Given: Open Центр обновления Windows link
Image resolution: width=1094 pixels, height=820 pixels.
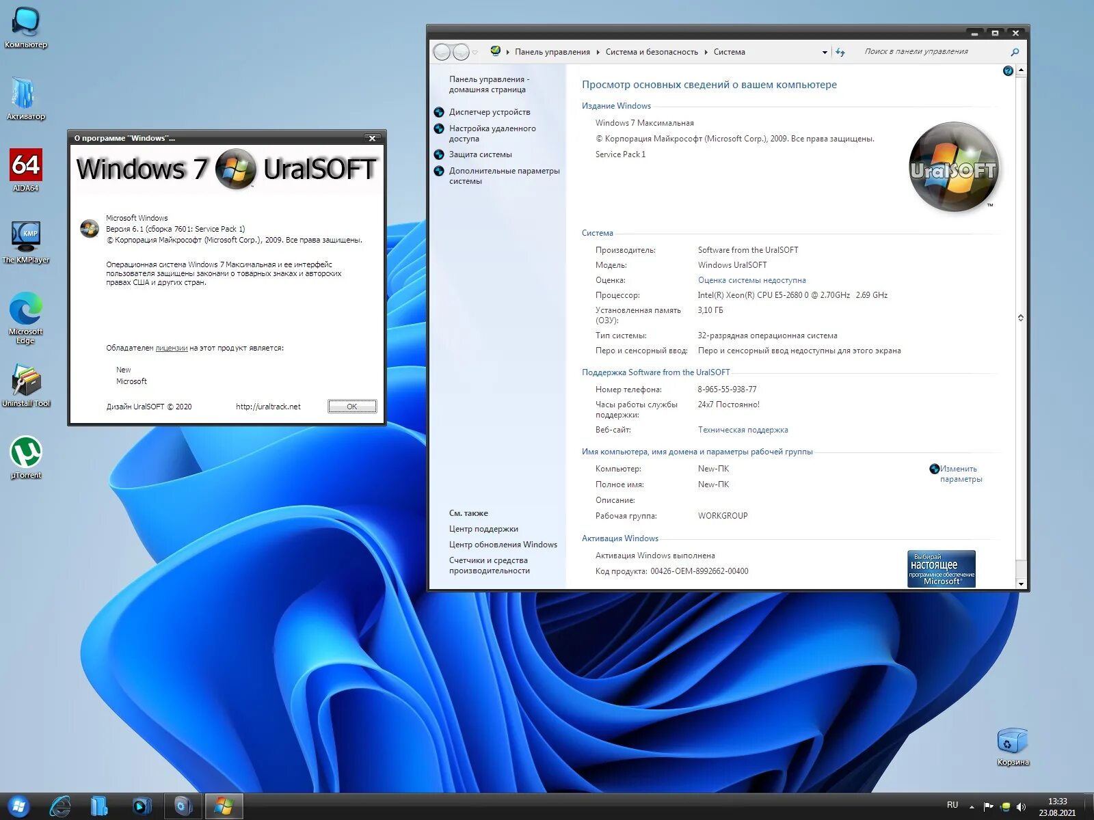Looking at the screenshot, I should pos(503,545).
